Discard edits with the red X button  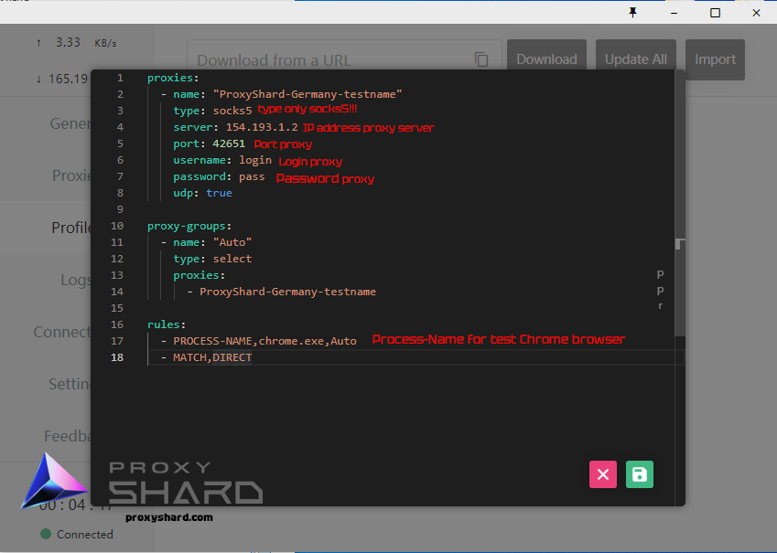click(602, 473)
